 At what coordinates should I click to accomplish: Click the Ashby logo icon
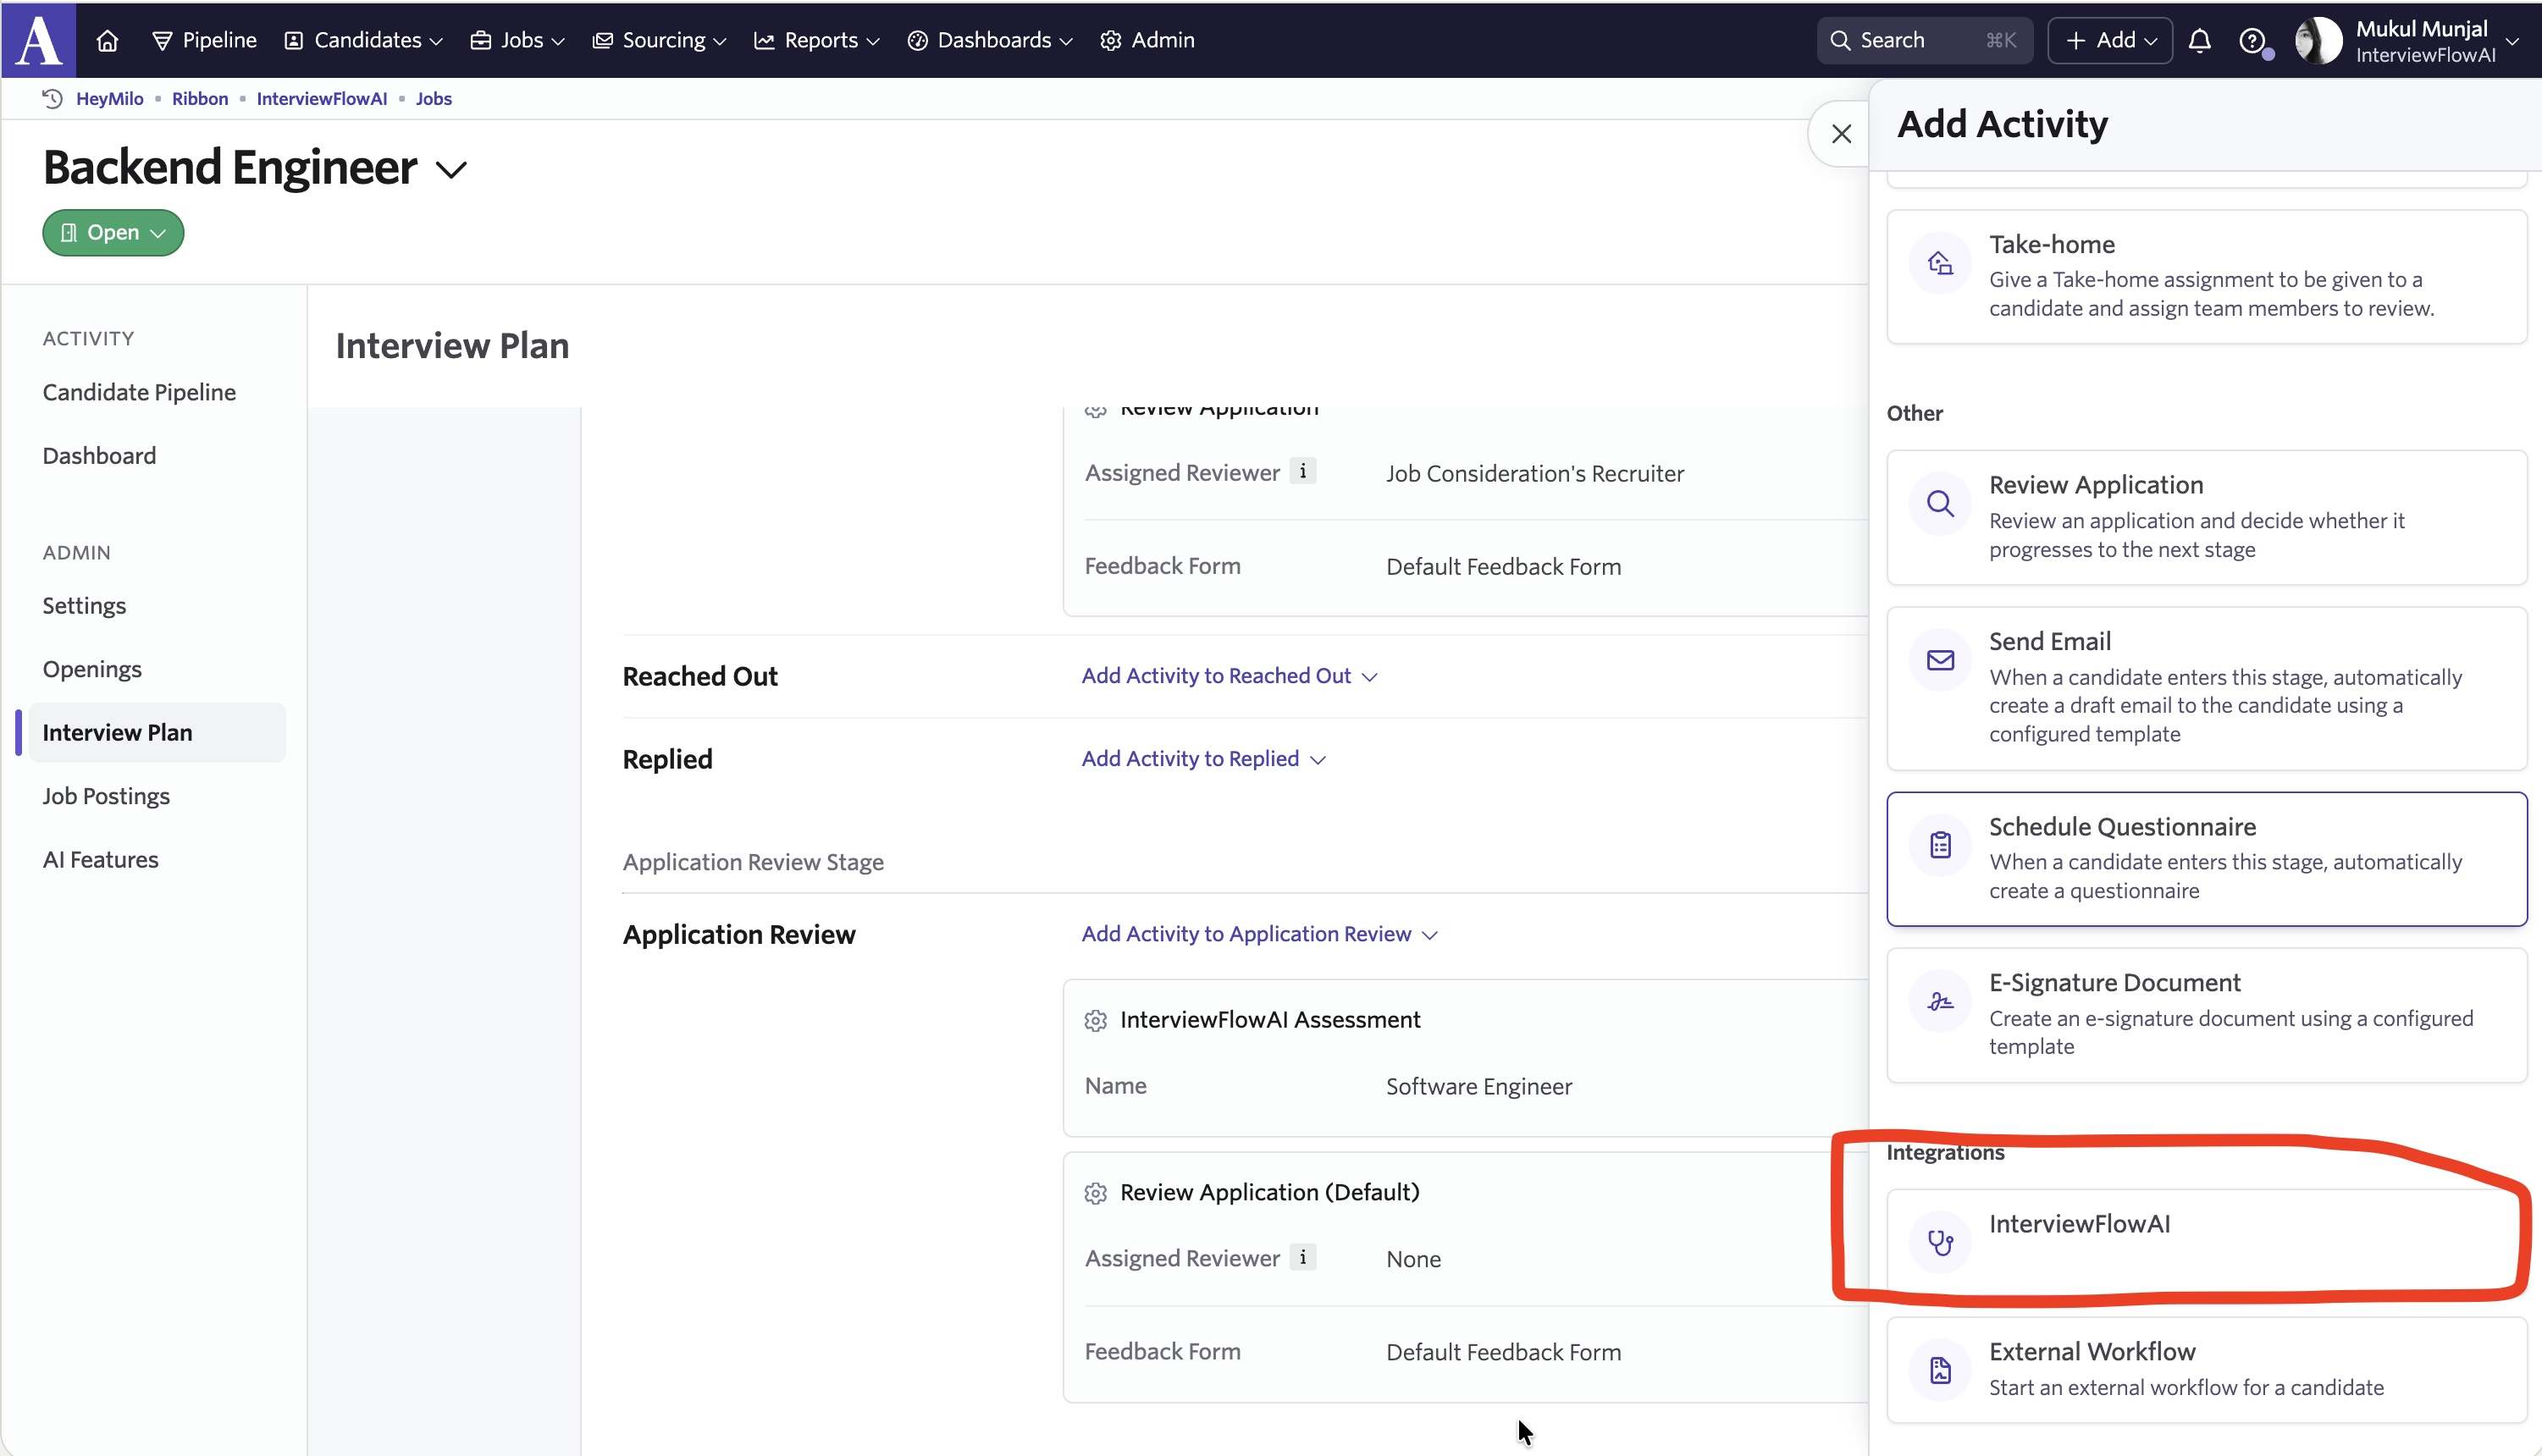click(x=38, y=39)
